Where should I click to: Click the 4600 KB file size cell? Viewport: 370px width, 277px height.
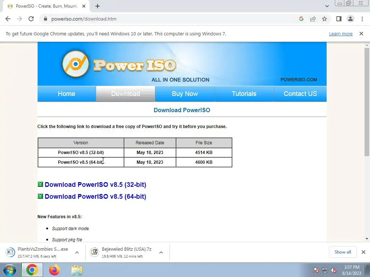tap(204, 162)
